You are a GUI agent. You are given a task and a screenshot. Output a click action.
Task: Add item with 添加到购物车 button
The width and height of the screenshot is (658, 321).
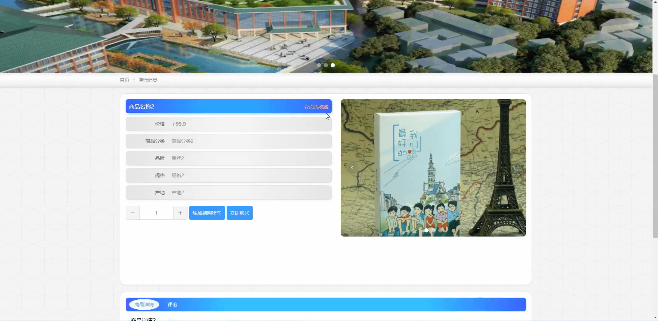point(207,213)
